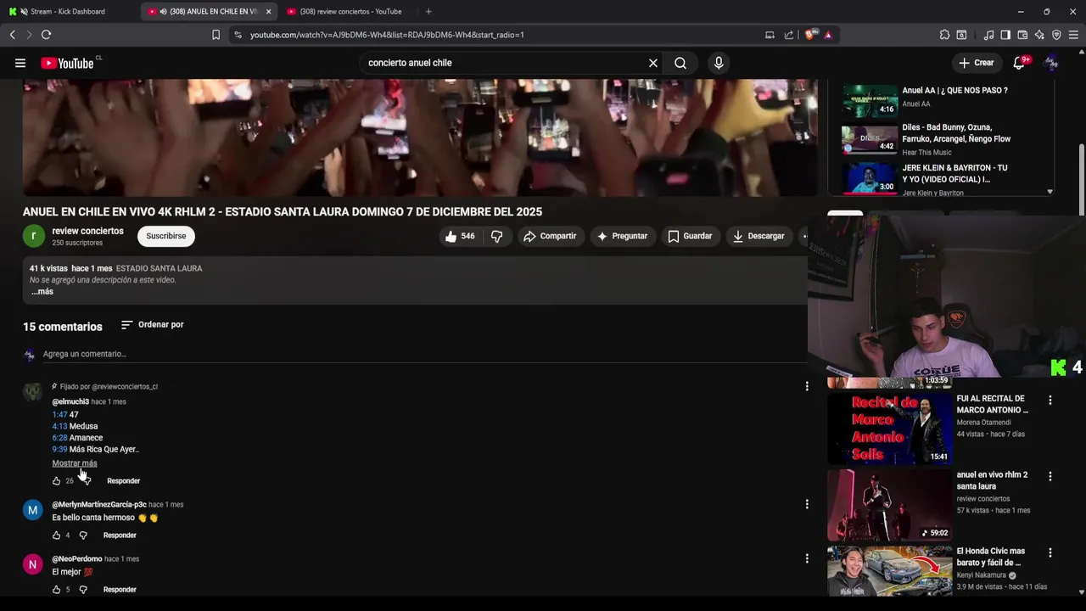The image size is (1086, 611).
Task: Dislike the video
Action: 497,236
